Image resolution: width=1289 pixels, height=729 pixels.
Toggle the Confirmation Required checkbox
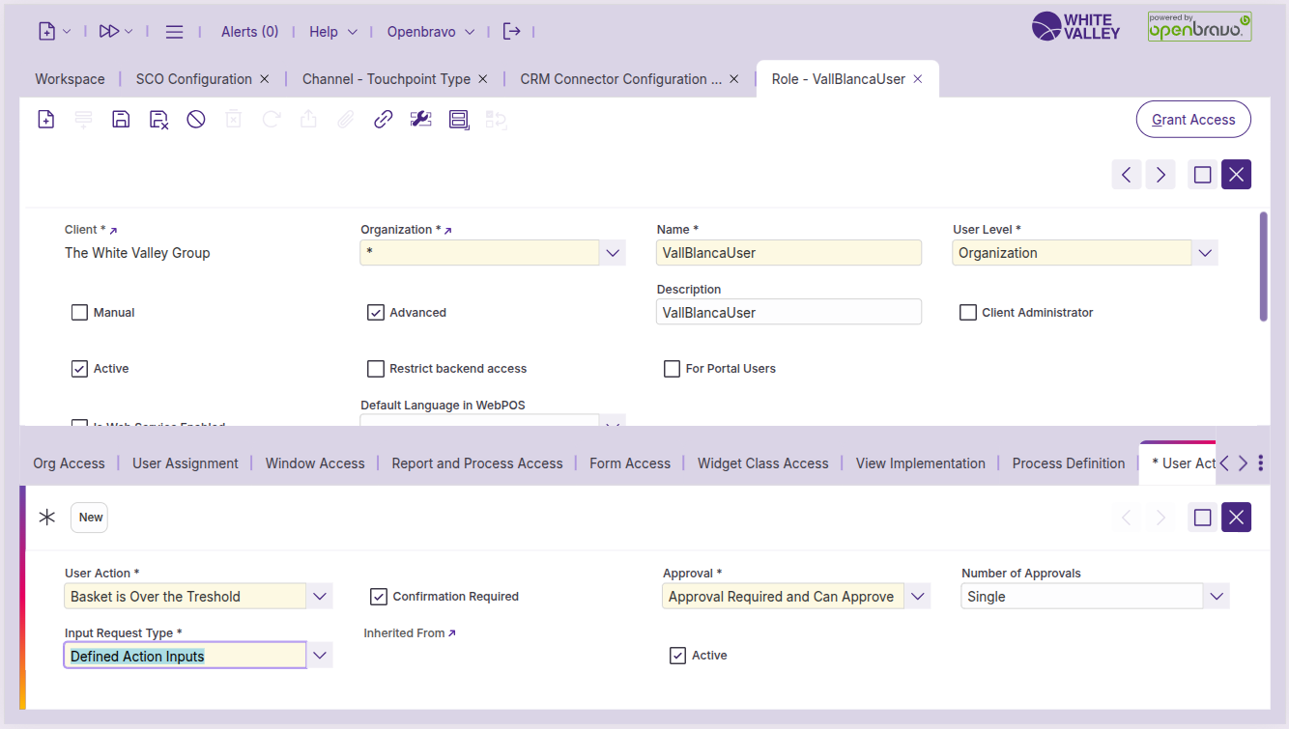(x=379, y=597)
